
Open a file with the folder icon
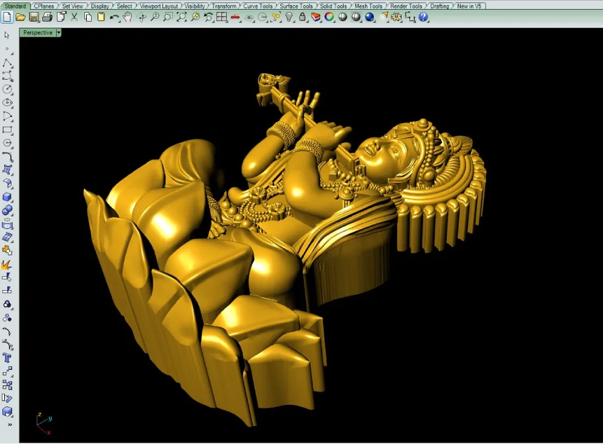21,17
